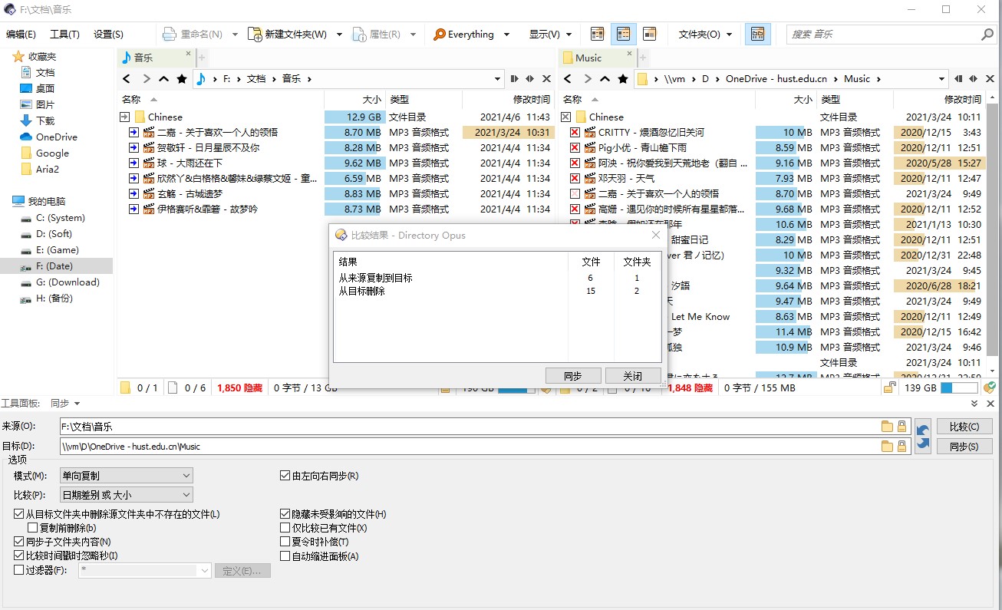Open the 模式 dropdown showing 单向复制

(126, 476)
